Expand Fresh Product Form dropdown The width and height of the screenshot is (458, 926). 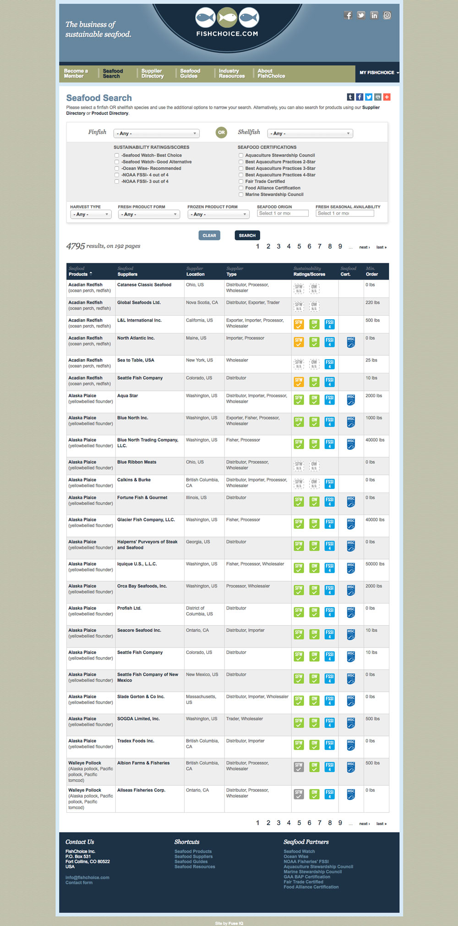149,214
